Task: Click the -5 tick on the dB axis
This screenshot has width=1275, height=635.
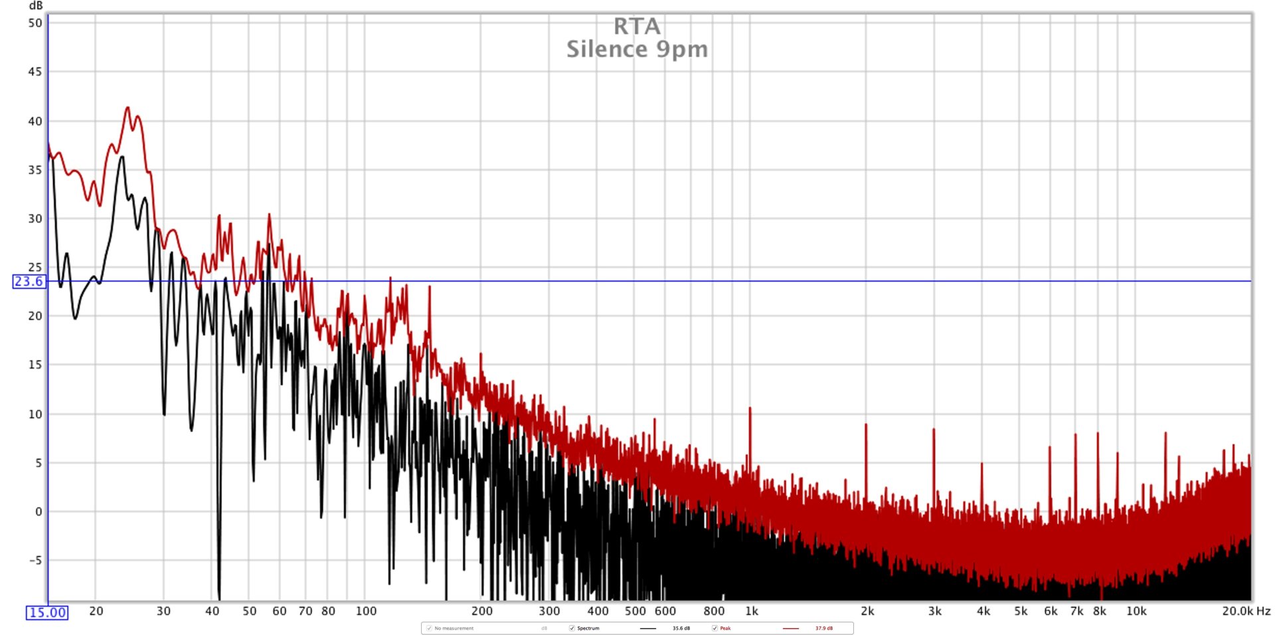Action: [35, 560]
